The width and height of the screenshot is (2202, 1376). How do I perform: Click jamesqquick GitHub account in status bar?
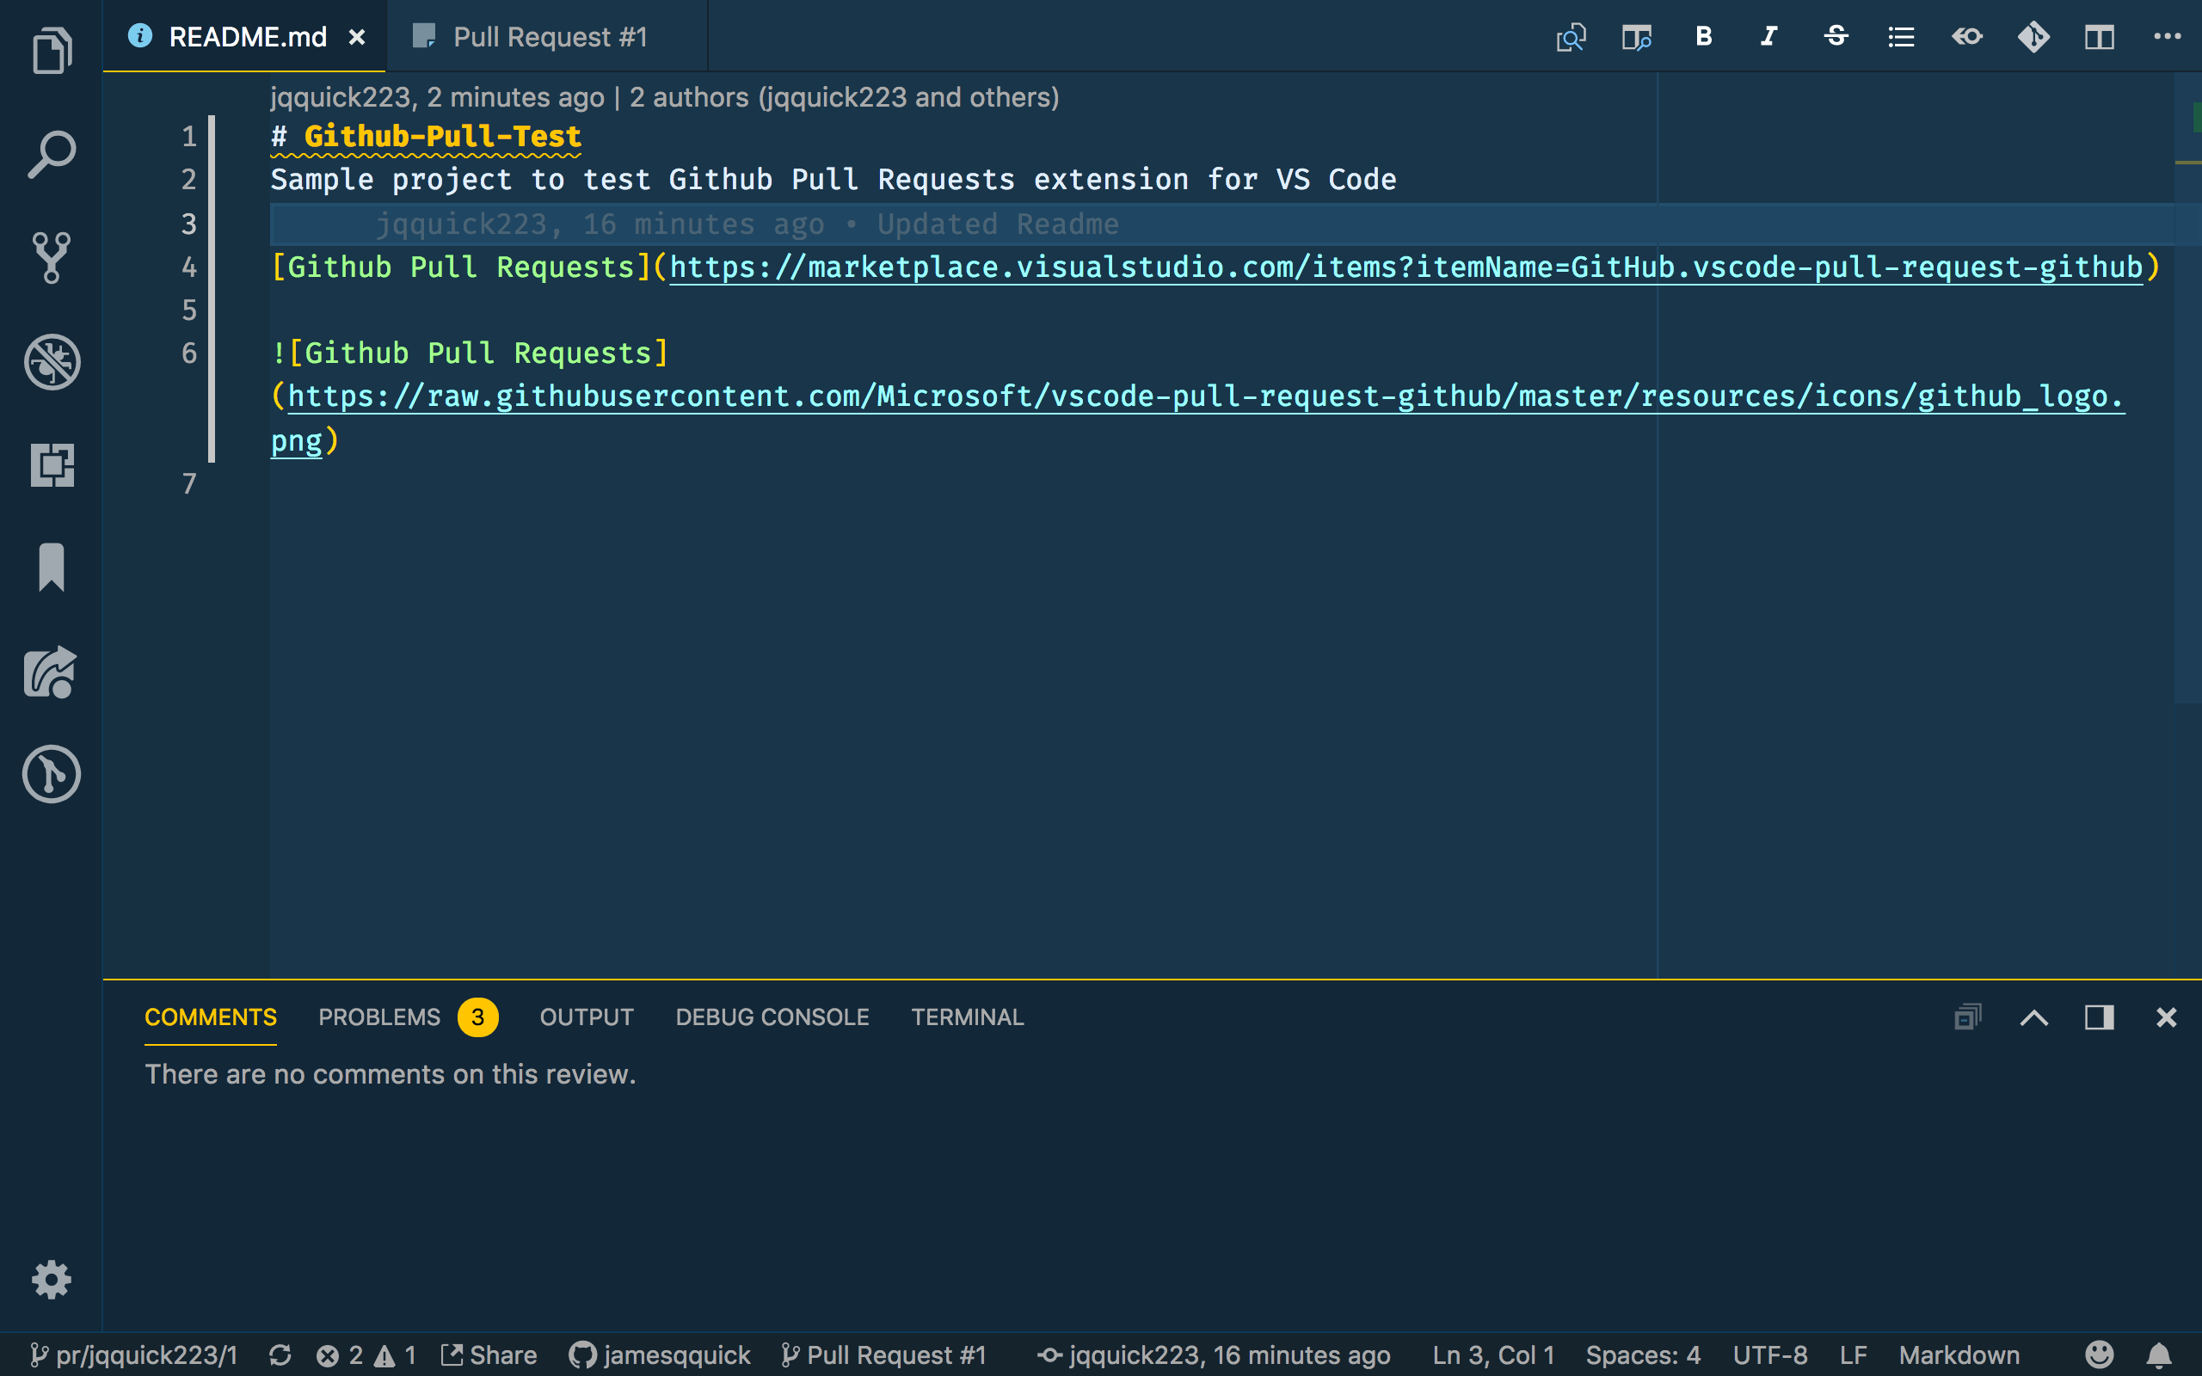coord(660,1355)
